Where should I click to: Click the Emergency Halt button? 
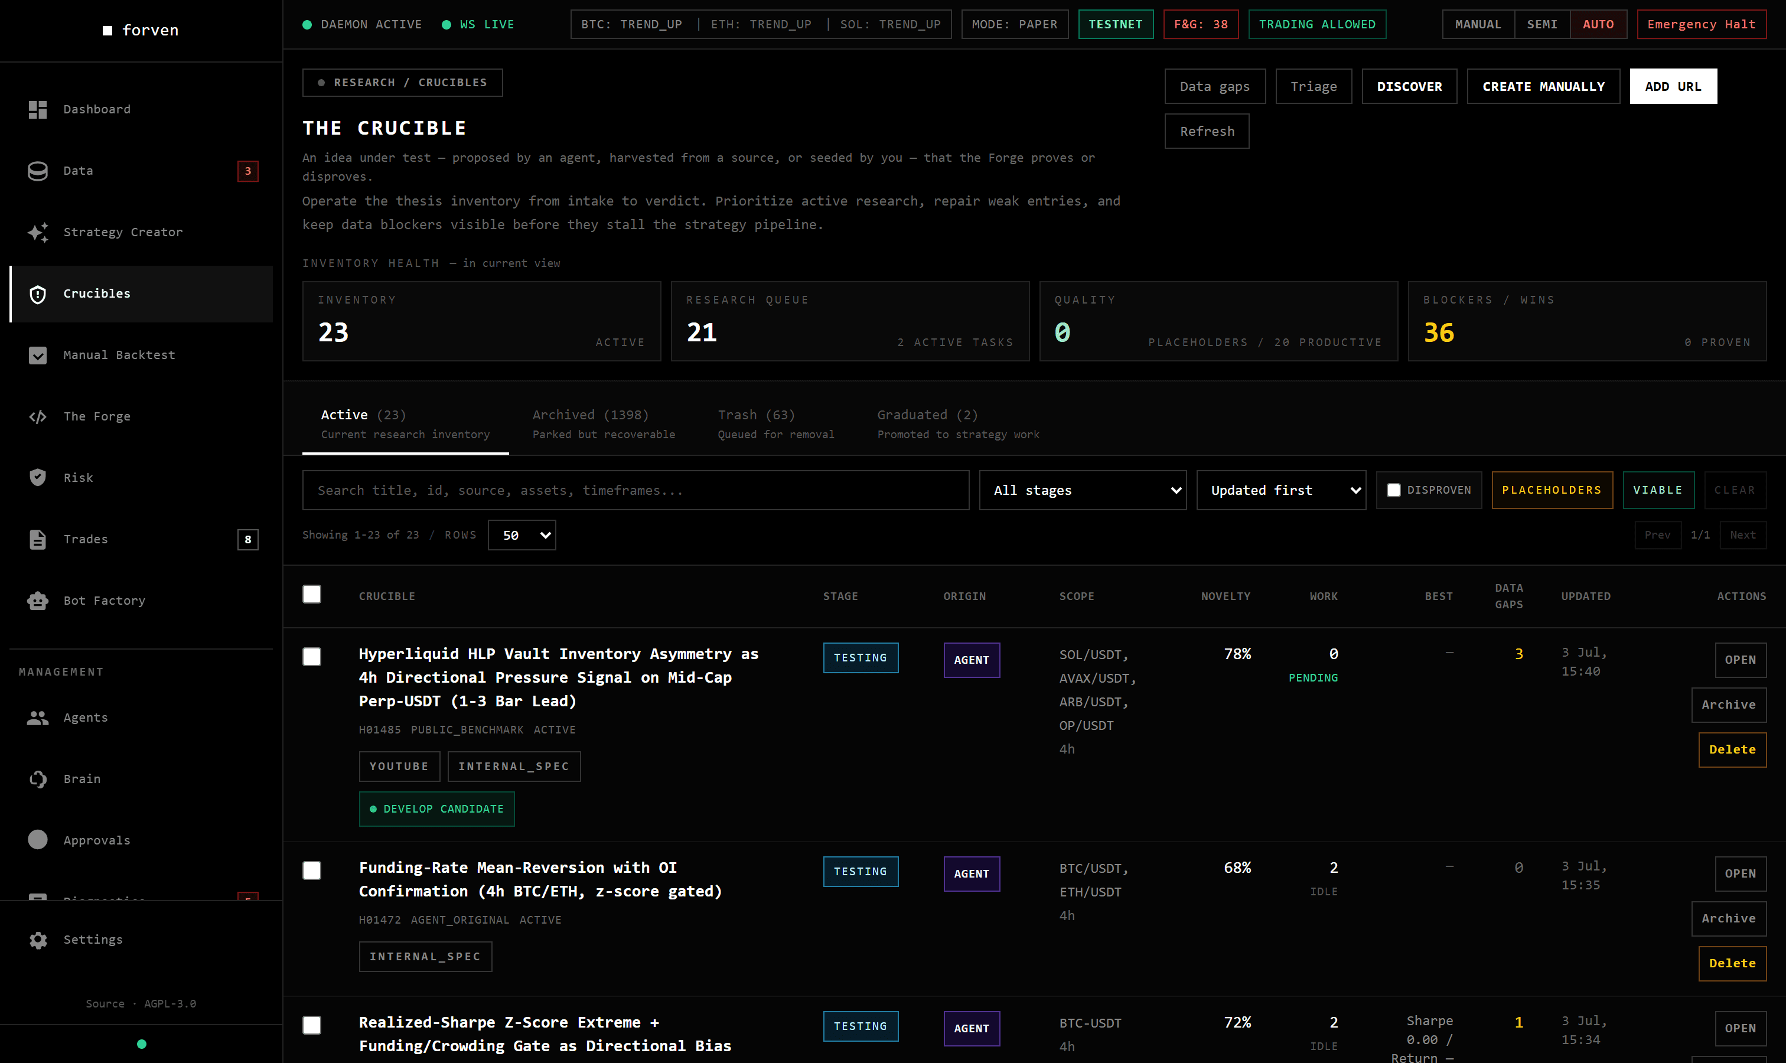point(1702,24)
